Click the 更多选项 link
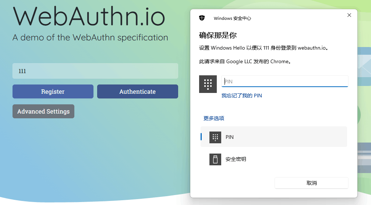The image size is (371, 205). coord(213,118)
